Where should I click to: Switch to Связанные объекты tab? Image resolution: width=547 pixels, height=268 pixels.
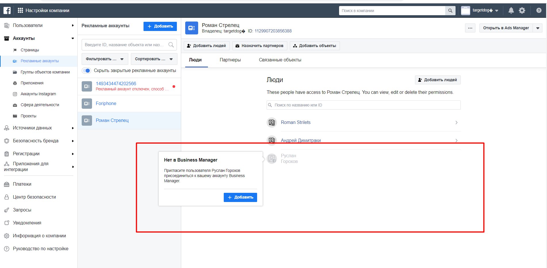point(280,60)
